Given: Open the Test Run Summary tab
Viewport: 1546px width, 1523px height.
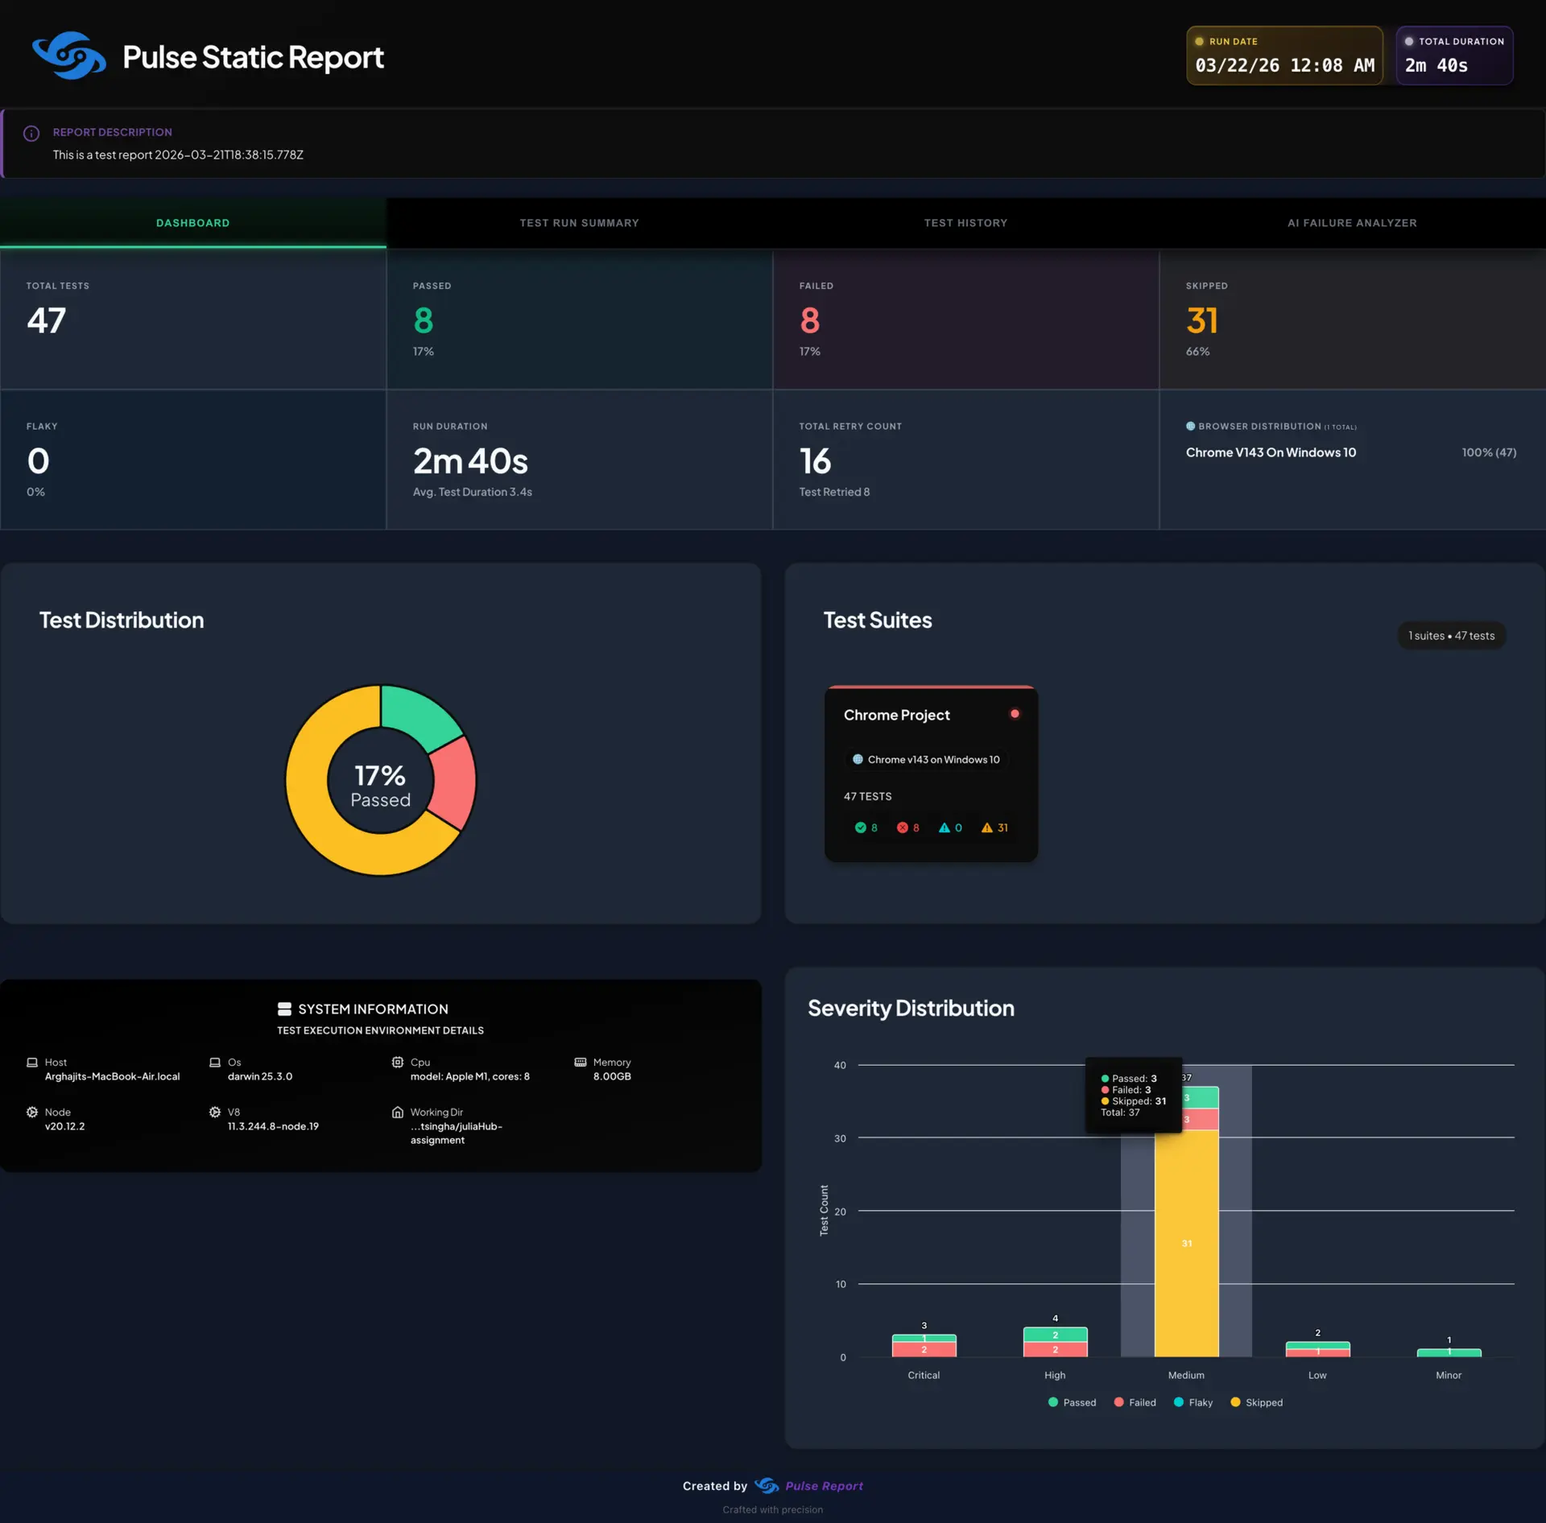Looking at the screenshot, I should coord(580,223).
